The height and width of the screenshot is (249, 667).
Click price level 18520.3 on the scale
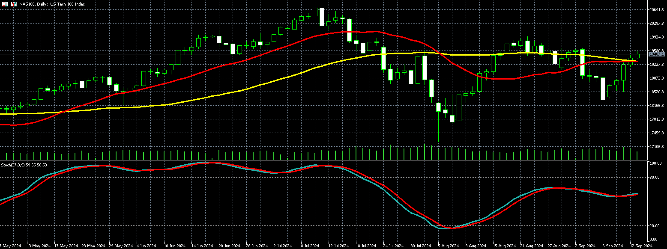(x=656, y=92)
